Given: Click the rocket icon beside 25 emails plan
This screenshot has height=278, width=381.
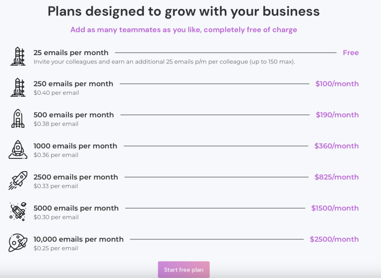Looking at the screenshot, I should 18,56.
